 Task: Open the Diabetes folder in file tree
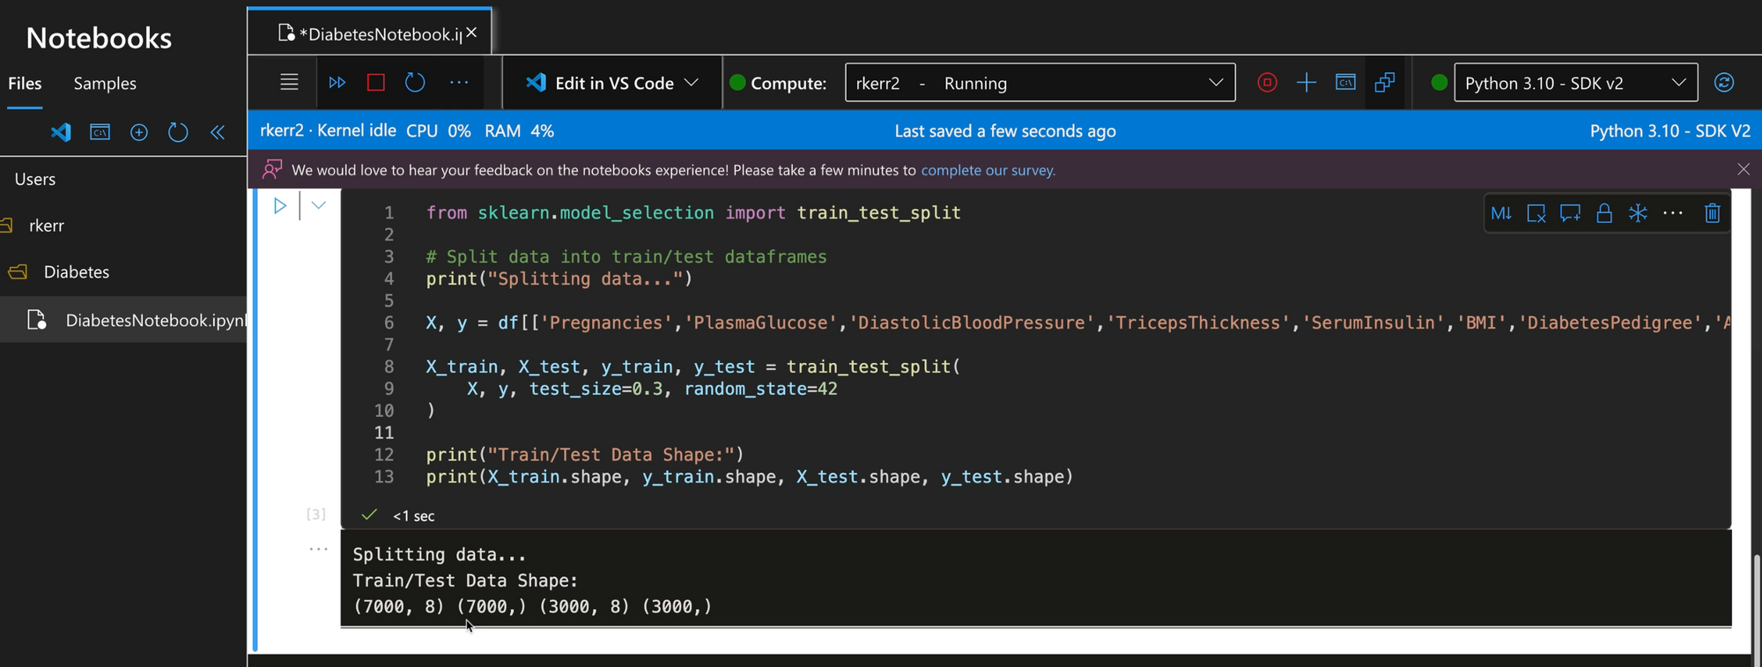pos(77,272)
